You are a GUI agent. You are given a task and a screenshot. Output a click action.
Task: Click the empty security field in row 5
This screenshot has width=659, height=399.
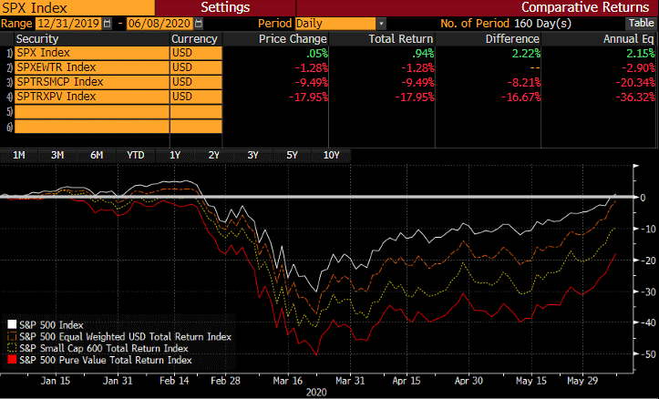(x=92, y=112)
